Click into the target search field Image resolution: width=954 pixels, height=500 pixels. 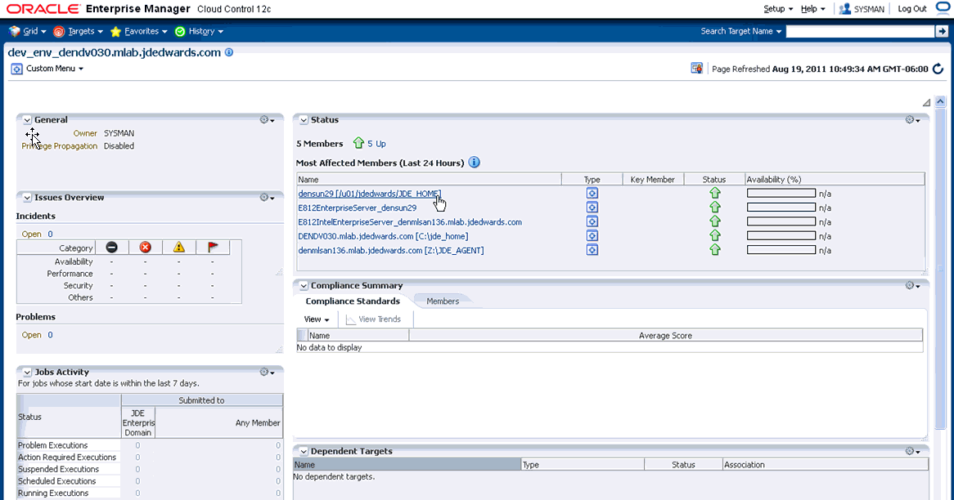(x=860, y=31)
